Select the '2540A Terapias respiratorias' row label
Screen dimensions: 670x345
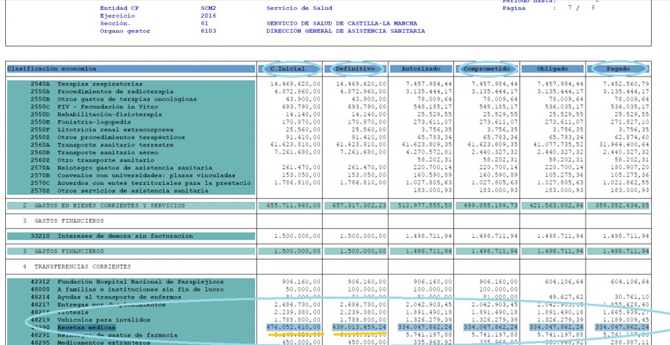point(87,84)
